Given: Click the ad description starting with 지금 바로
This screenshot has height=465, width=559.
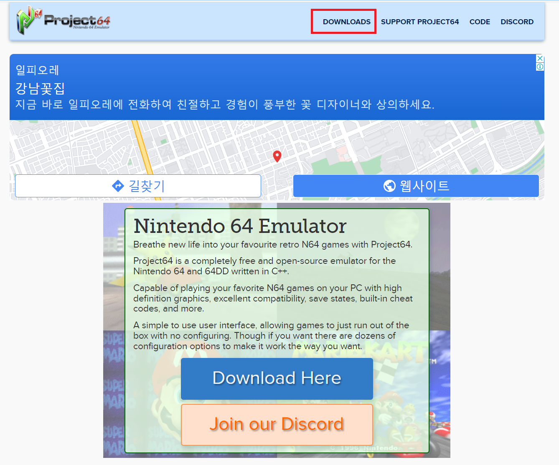Looking at the screenshot, I should pyautogui.click(x=225, y=104).
